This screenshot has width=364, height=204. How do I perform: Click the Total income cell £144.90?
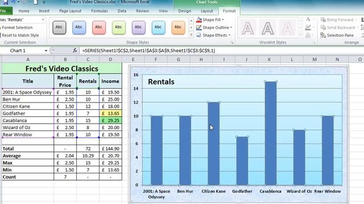pos(110,148)
